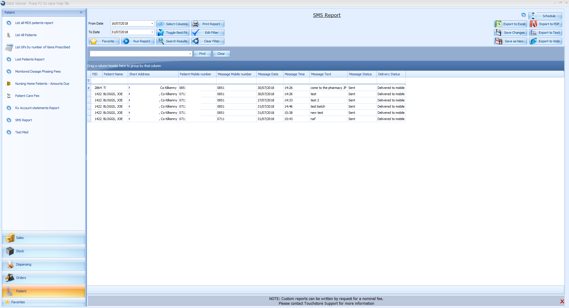The height and width of the screenshot is (308, 569).
Task: Open Monitored Dosage Phasing Fees report
Action: pos(38,71)
